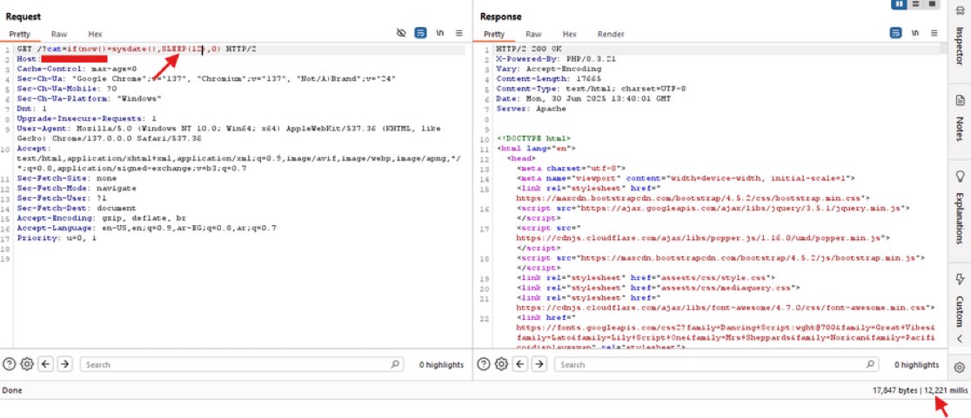Switch Request view to Raw tab
This screenshot has width=971, height=418.
coord(59,34)
